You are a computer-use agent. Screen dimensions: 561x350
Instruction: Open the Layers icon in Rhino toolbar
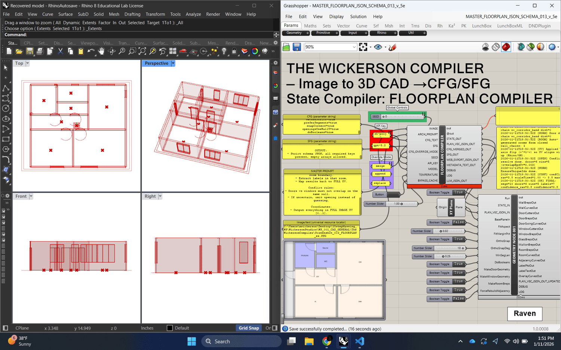point(244,51)
